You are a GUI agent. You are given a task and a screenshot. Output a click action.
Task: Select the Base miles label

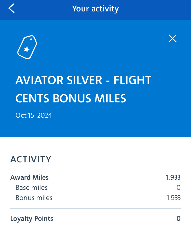pos(32,188)
